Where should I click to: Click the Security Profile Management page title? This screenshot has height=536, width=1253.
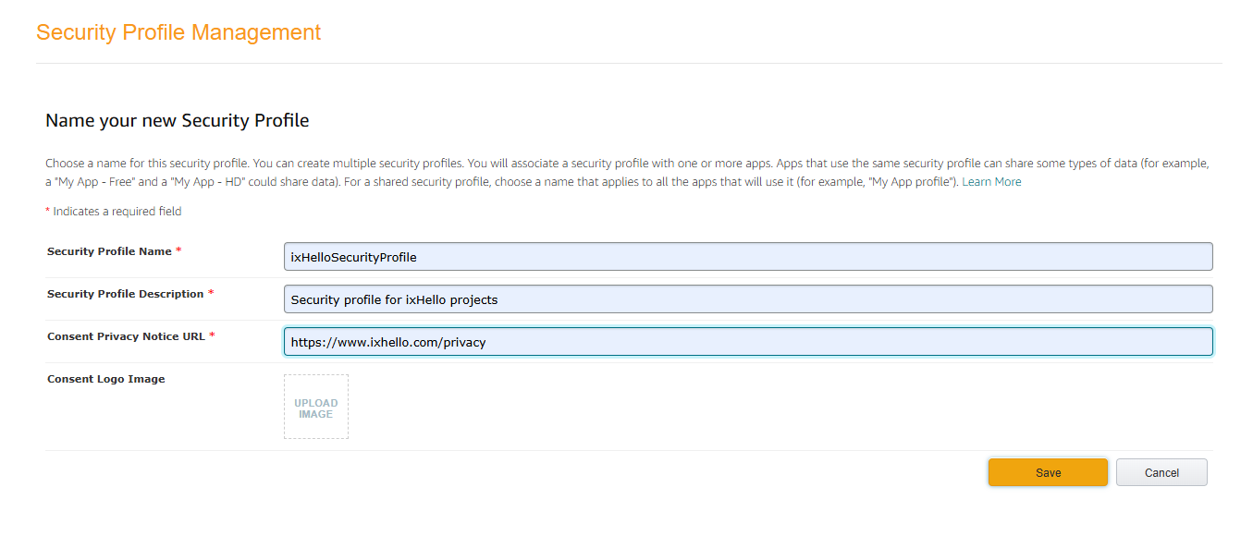pos(178,32)
